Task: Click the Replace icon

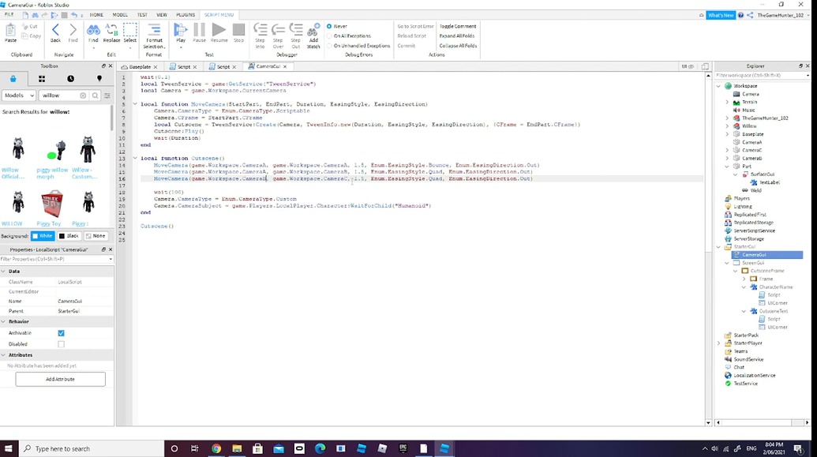Action: [111, 30]
